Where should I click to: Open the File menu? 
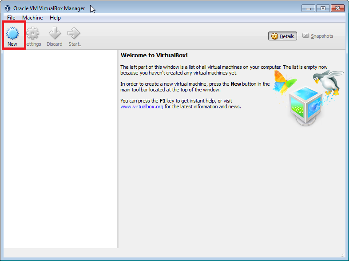click(x=11, y=18)
